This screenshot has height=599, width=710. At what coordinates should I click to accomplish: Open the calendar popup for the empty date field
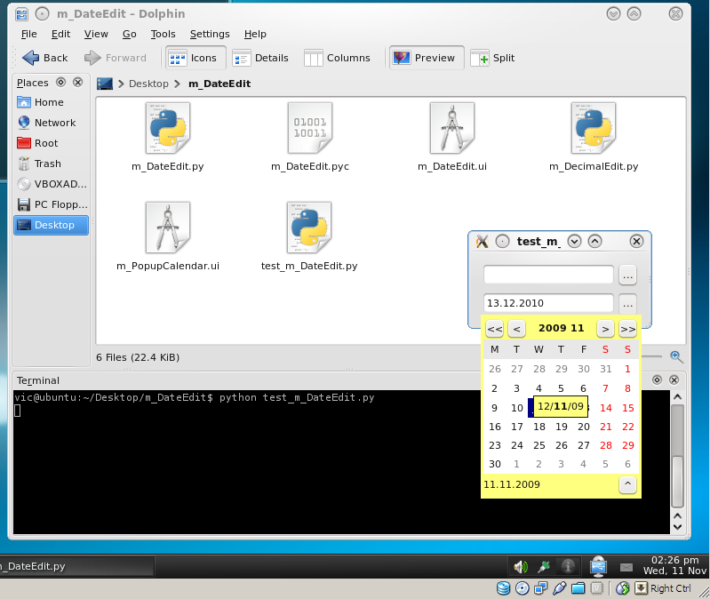tap(627, 275)
